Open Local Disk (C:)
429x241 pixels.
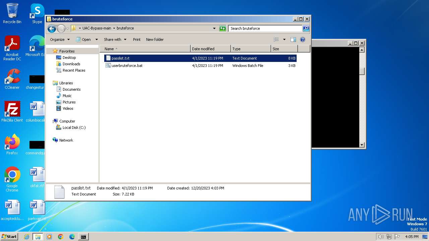74,128
